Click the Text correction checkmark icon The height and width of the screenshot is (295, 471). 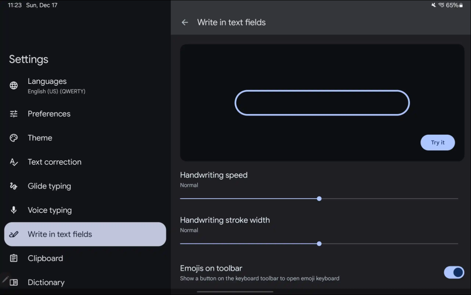pyautogui.click(x=14, y=162)
